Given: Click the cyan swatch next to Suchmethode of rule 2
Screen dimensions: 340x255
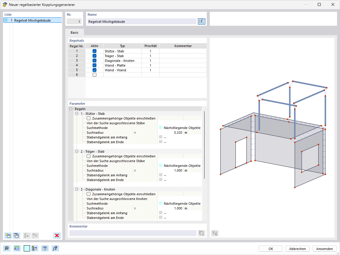Looking at the screenshot, I should click(161, 165).
